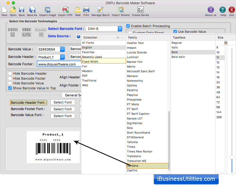Select Italic typeface

pyautogui.click(x=193, y=47)
